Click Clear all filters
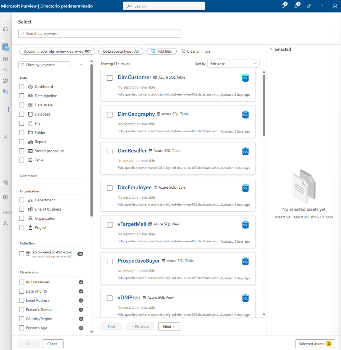Screen dimensions: 341x350 (x=195, y=51)
